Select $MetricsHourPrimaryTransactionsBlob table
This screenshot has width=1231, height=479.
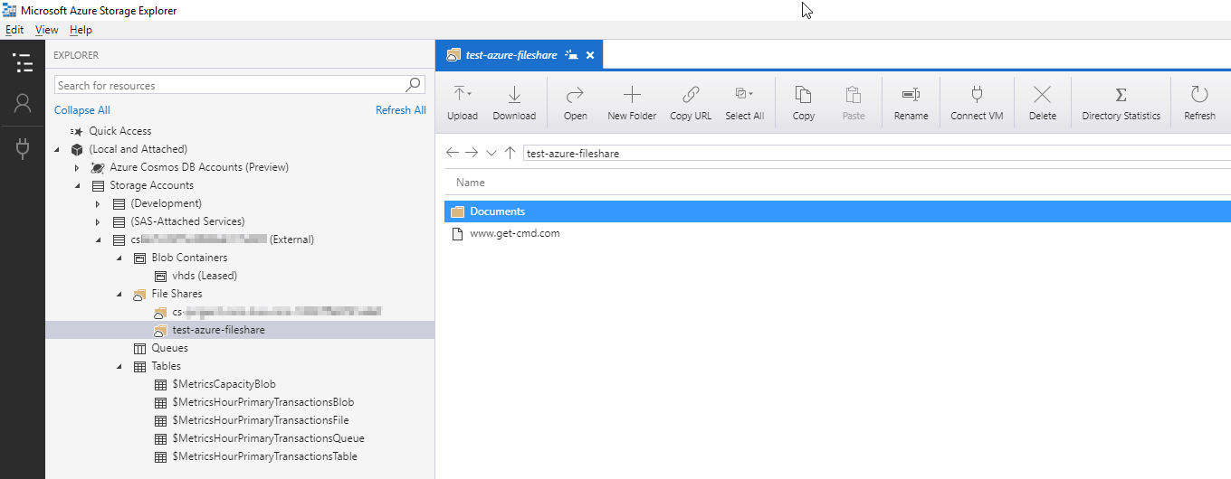(x=262, y=402)
